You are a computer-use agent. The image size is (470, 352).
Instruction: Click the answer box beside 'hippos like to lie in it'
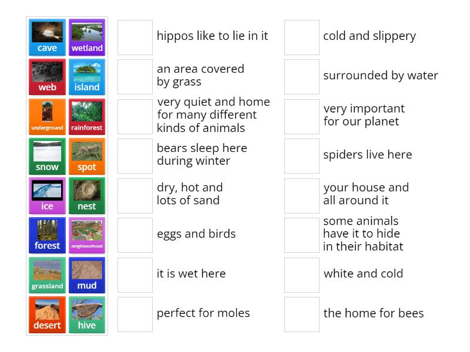pyautogui.click(x=135, y=37)
